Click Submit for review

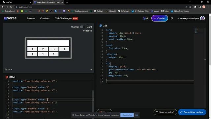coord(192,112)
